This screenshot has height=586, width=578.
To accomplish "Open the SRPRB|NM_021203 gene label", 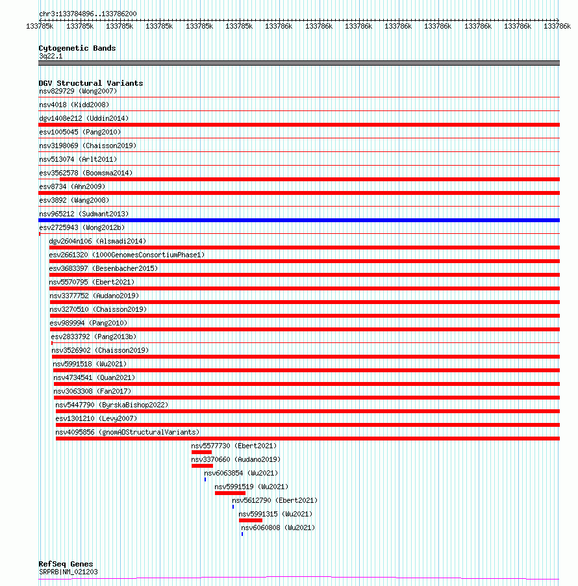I will click(68, 572).
